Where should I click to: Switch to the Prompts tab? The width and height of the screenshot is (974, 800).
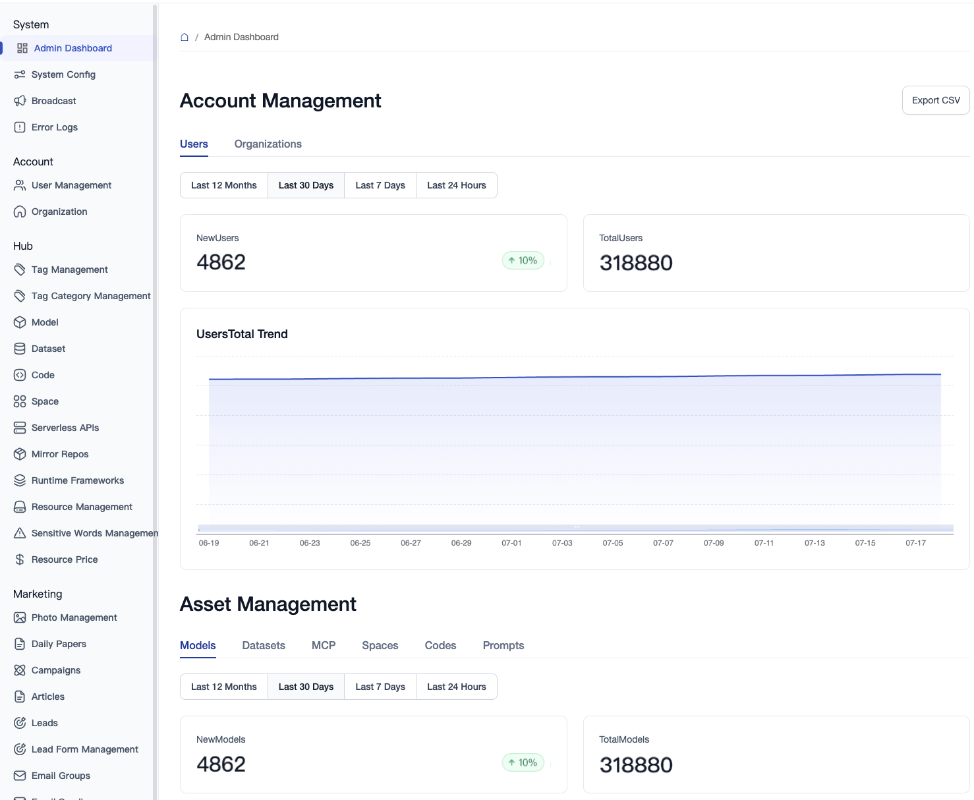click(x=503, y=646)
